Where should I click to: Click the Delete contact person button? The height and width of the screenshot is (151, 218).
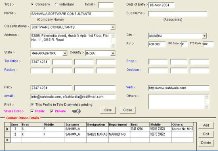206,143
